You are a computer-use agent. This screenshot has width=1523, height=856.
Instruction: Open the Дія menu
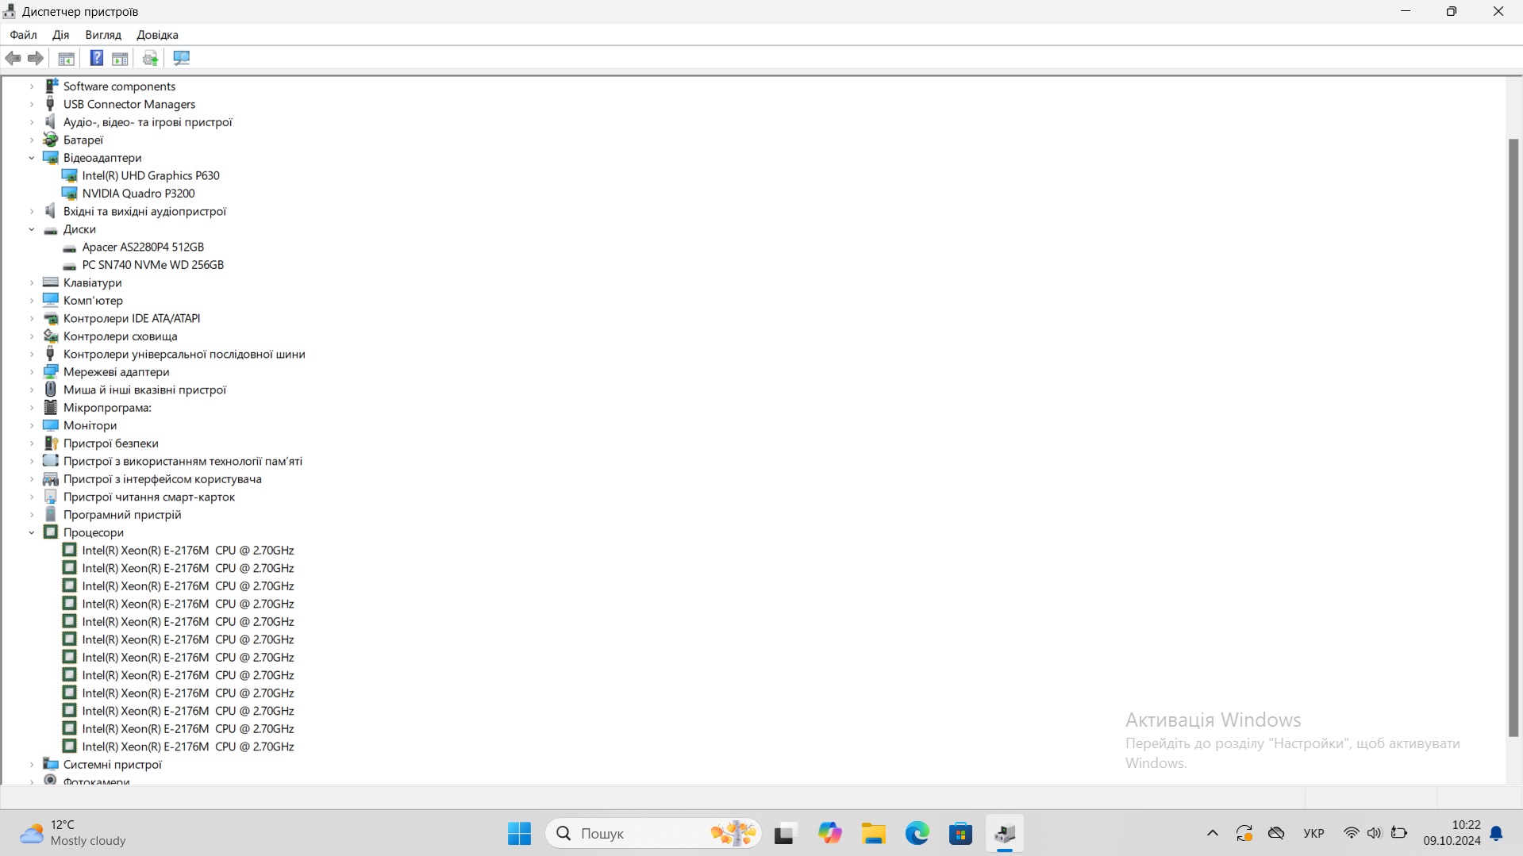pyautogui.click(x=60, y=35)
